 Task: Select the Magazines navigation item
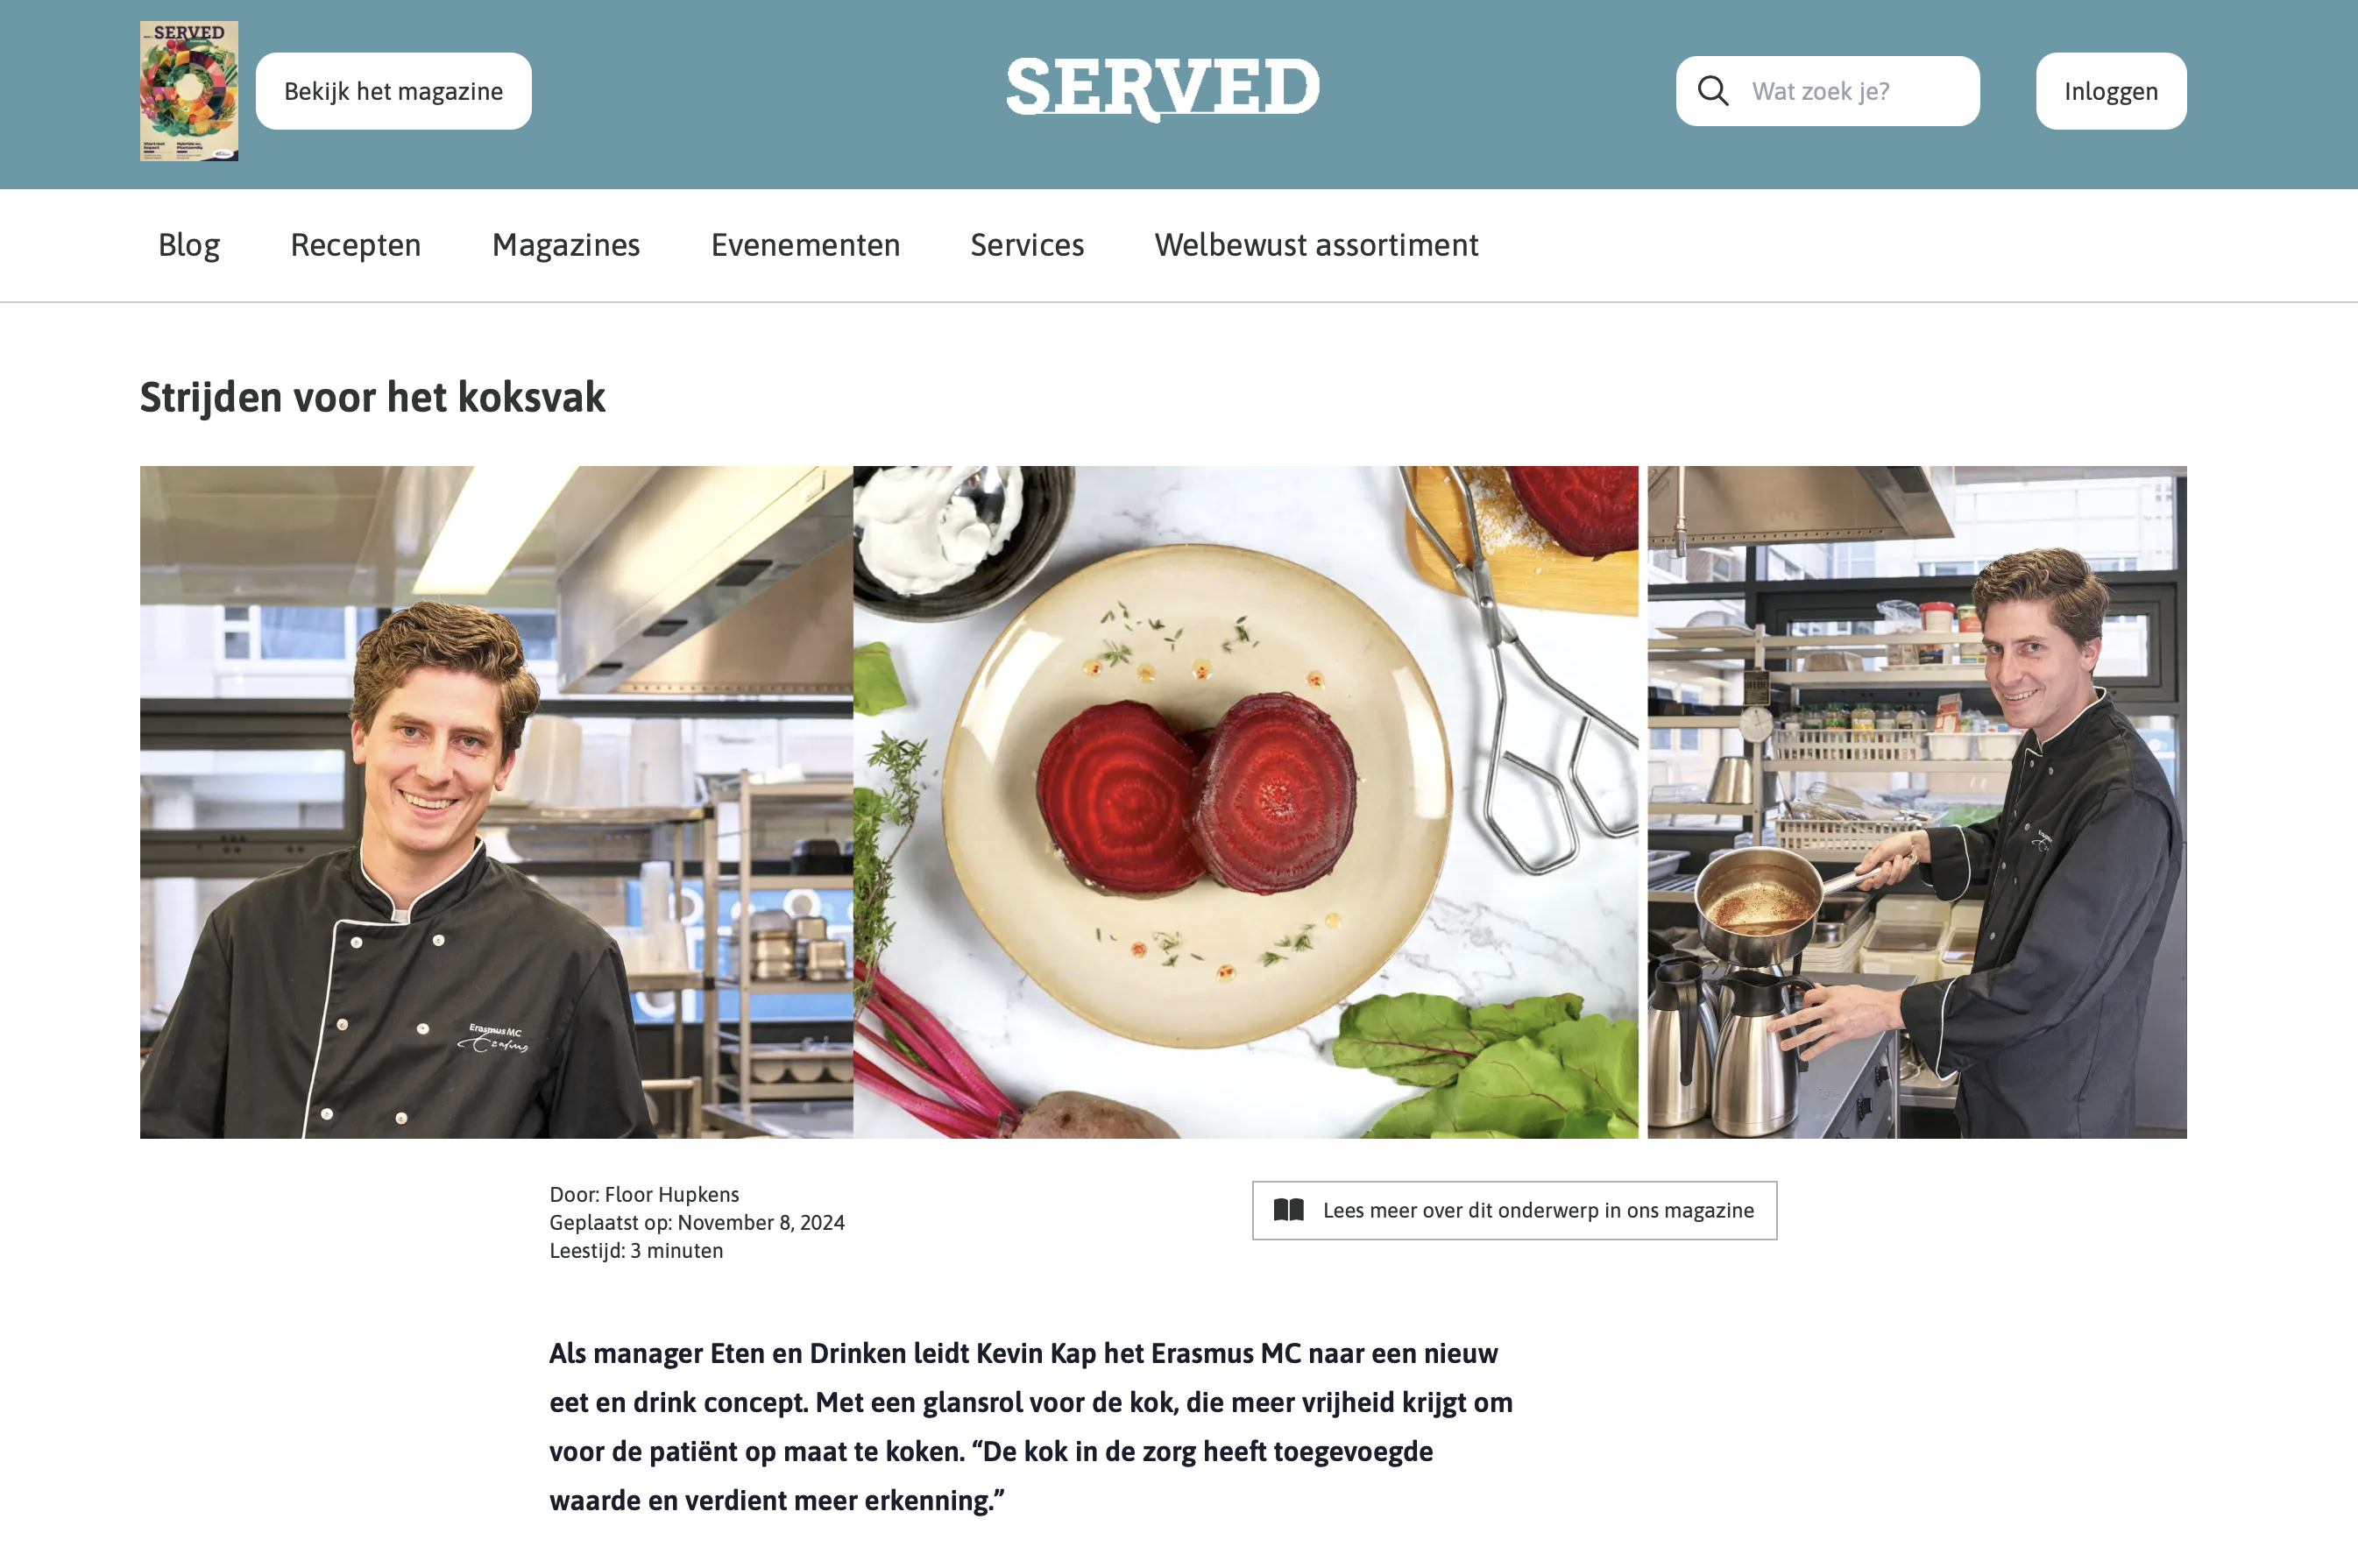coord(566,245)
